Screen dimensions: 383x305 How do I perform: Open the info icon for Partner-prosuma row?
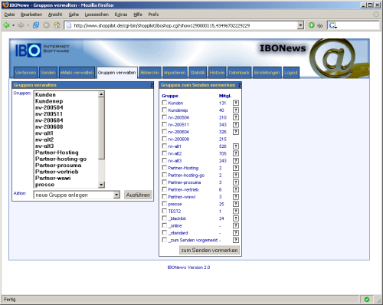point(236,182)
